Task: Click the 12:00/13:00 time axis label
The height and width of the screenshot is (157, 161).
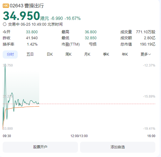Action: 79,136
